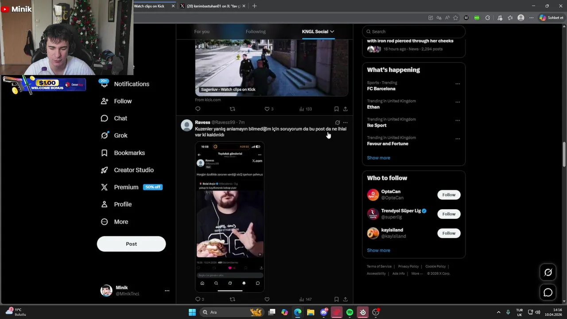Open the Sagenluv Kick clip thumbnail

click(272, 68)
